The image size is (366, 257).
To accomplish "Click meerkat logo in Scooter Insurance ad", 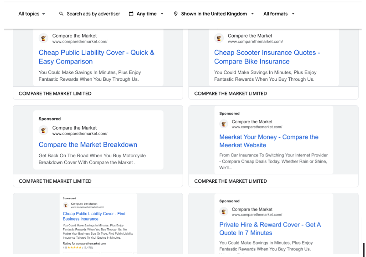I will (x=219, y=38).
